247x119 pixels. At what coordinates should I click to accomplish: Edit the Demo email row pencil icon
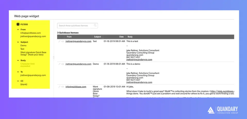coord(59,64)
